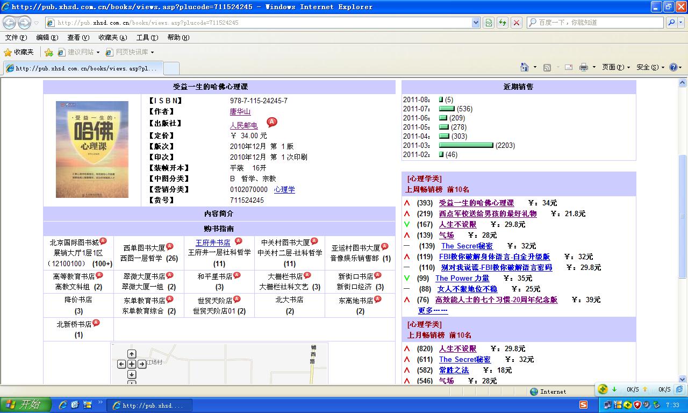The height and width of the screenshot is (413, 688).
Task: Expand the 建议网站 dropdown
Action: pos(98,52)
